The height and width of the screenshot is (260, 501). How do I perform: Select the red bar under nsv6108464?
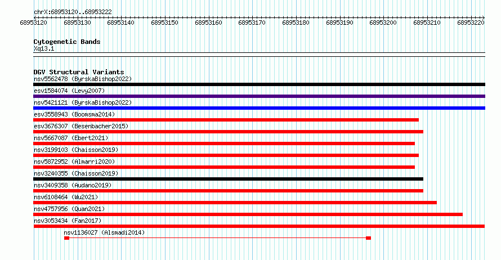[x=235, y=203]
